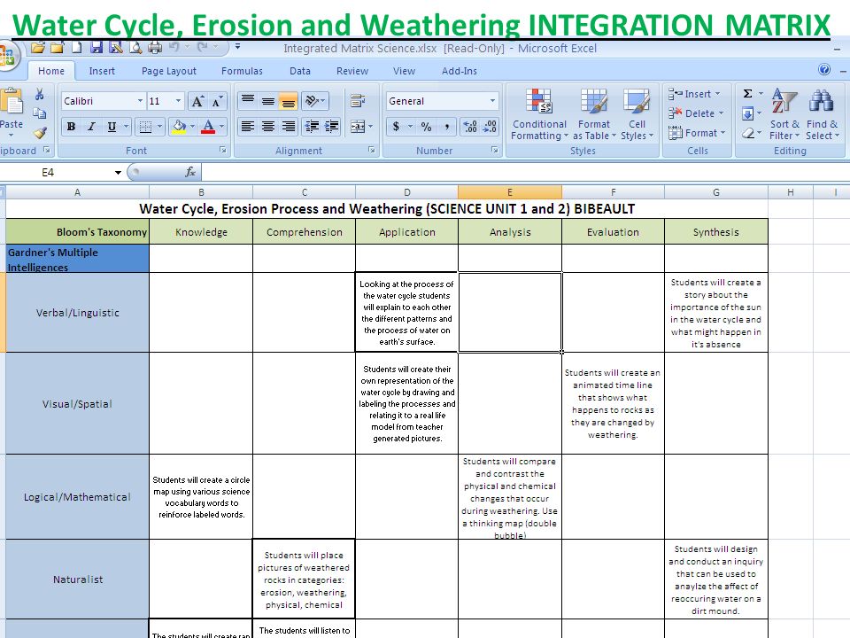850x638 pixels.
Task: Open the Number dialog launcher
Action: click(494, 151)
